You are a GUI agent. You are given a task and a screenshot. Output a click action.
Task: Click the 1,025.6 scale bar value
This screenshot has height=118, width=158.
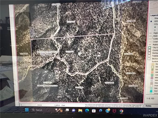(57, 105)
